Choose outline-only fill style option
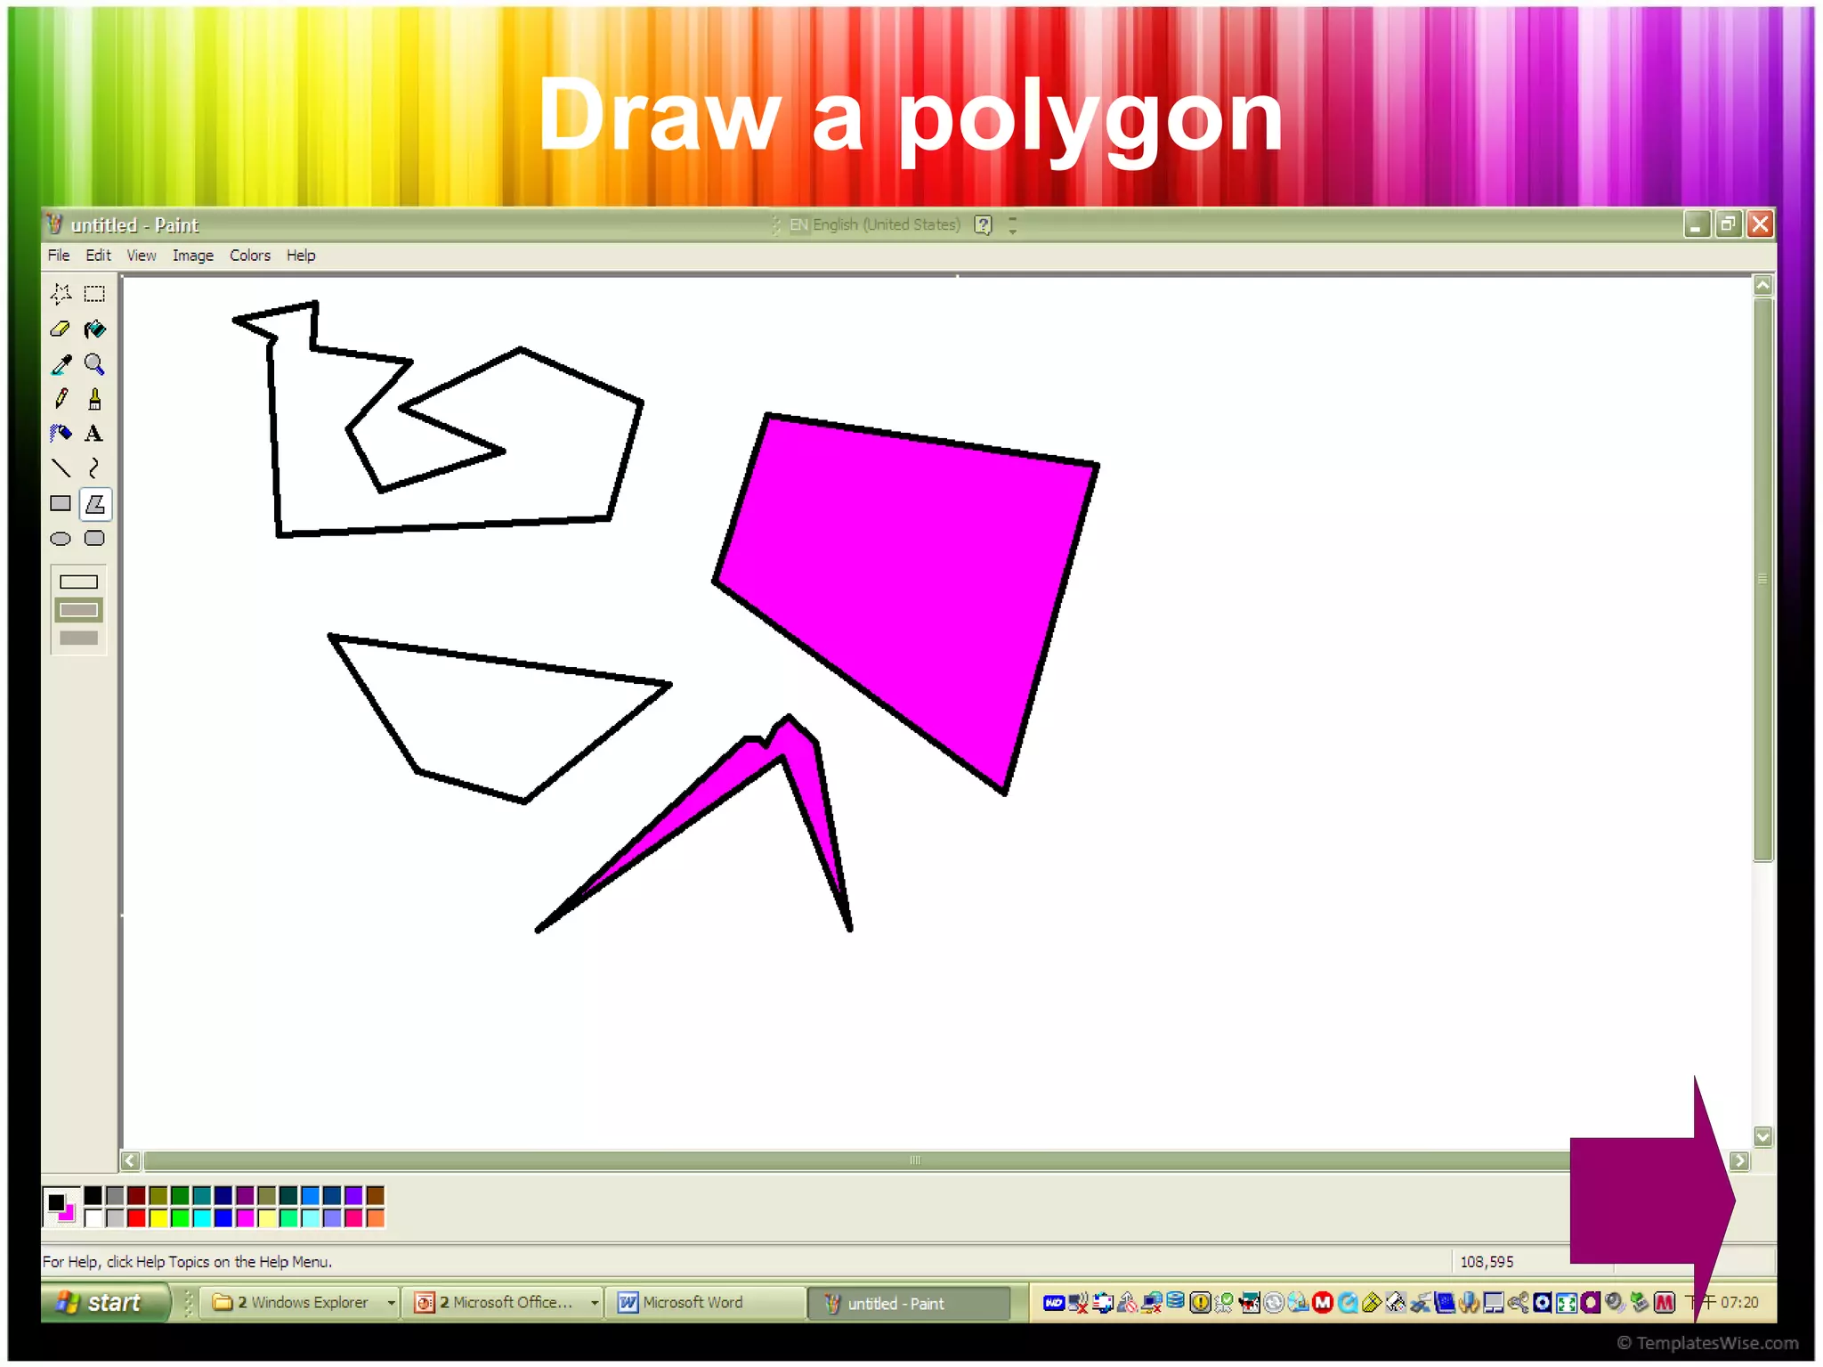This screenshot has width=1823, height=1367. pos(78,582)
